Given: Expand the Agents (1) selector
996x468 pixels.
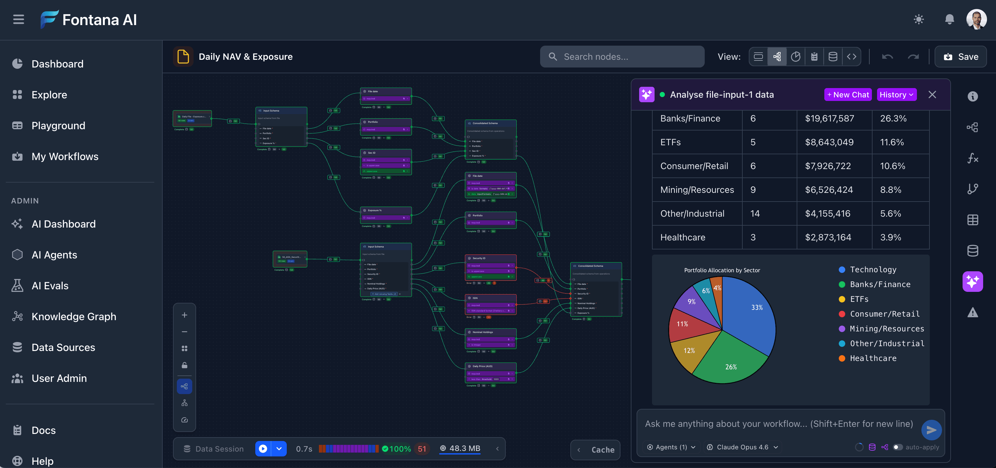Looking at the screenshot, I should pos(671,447).
